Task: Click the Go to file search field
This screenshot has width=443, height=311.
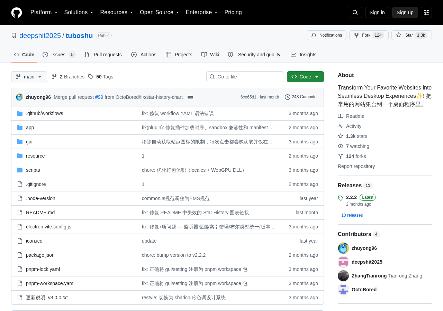Action: point(245,77)
